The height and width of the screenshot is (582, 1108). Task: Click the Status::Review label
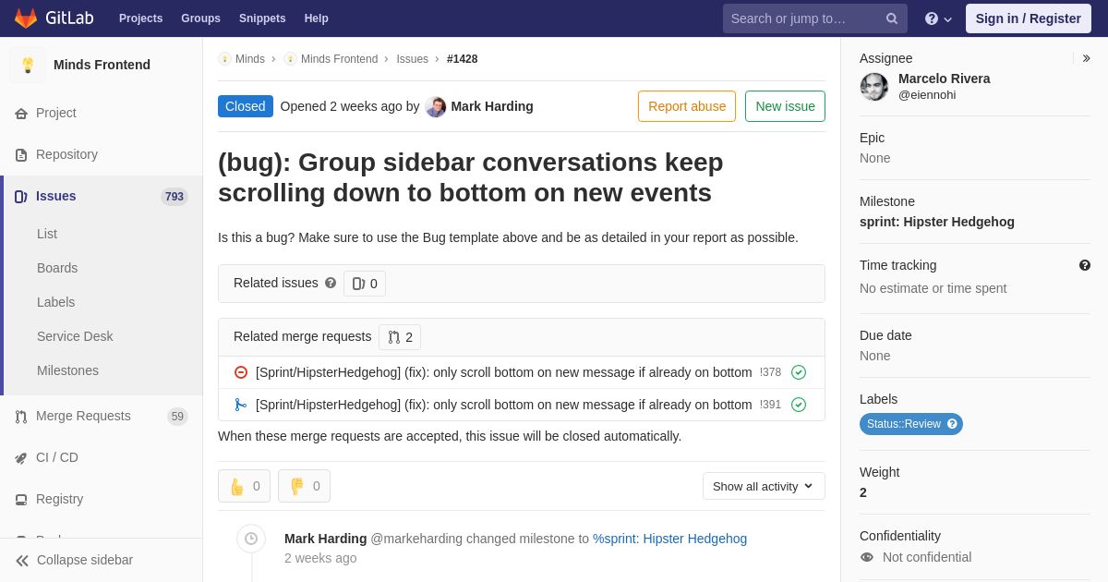pyautogui.click(x=911, y=424)
